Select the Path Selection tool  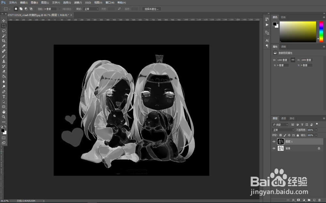(x=4, y=102)
